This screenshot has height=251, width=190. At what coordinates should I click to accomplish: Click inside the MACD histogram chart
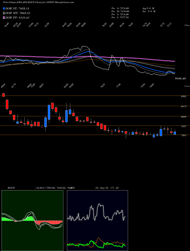(32, 221)
